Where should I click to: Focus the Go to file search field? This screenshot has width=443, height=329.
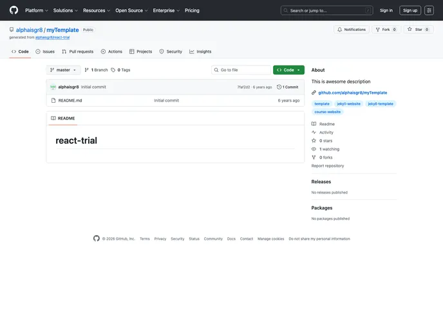pos(241,70)
